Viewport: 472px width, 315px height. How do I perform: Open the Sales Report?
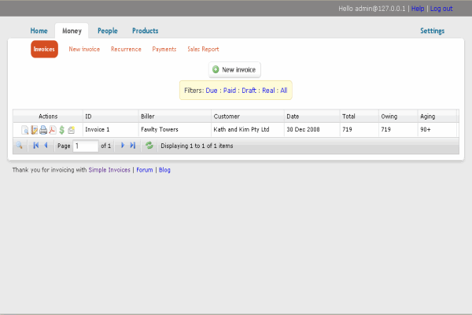click(x=203, y=49)
